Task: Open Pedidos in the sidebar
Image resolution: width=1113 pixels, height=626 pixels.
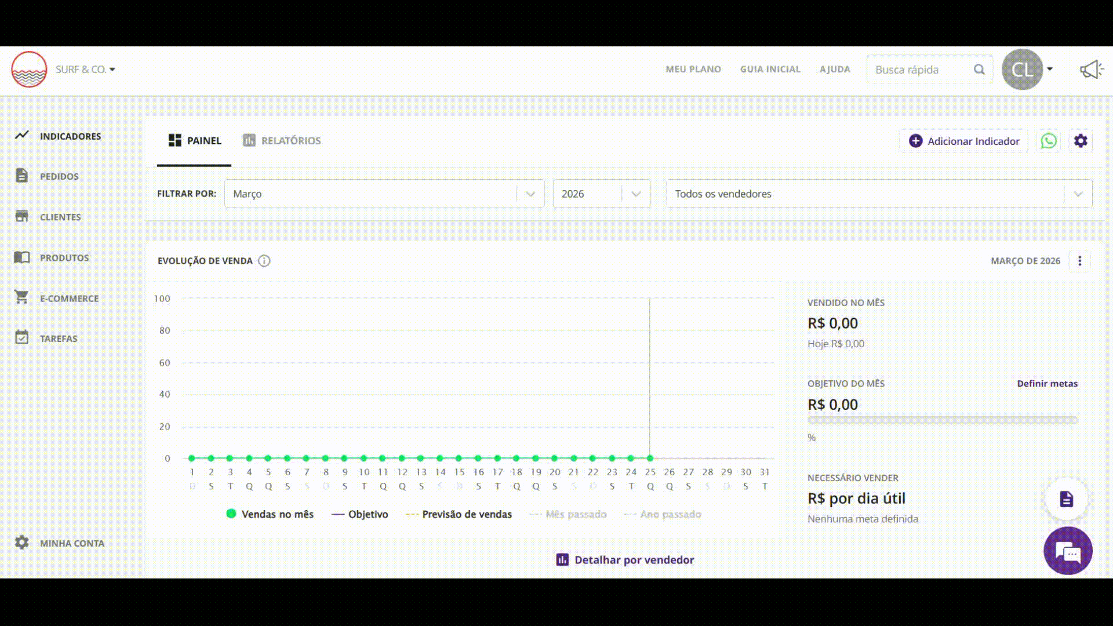Action: pyautogui.click(x=59, y=176)
